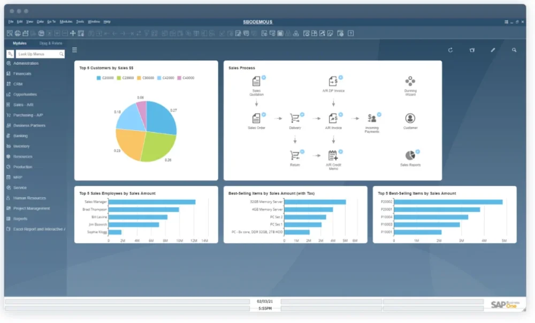Open the A/R Invoice icon
This screenshot has height=323, width=535.
[333, 118]
